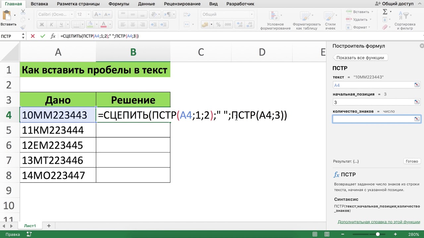This screenshot has width=424, height=238.
Task: Click the zoom slider handle
Action: pos(378,234)
